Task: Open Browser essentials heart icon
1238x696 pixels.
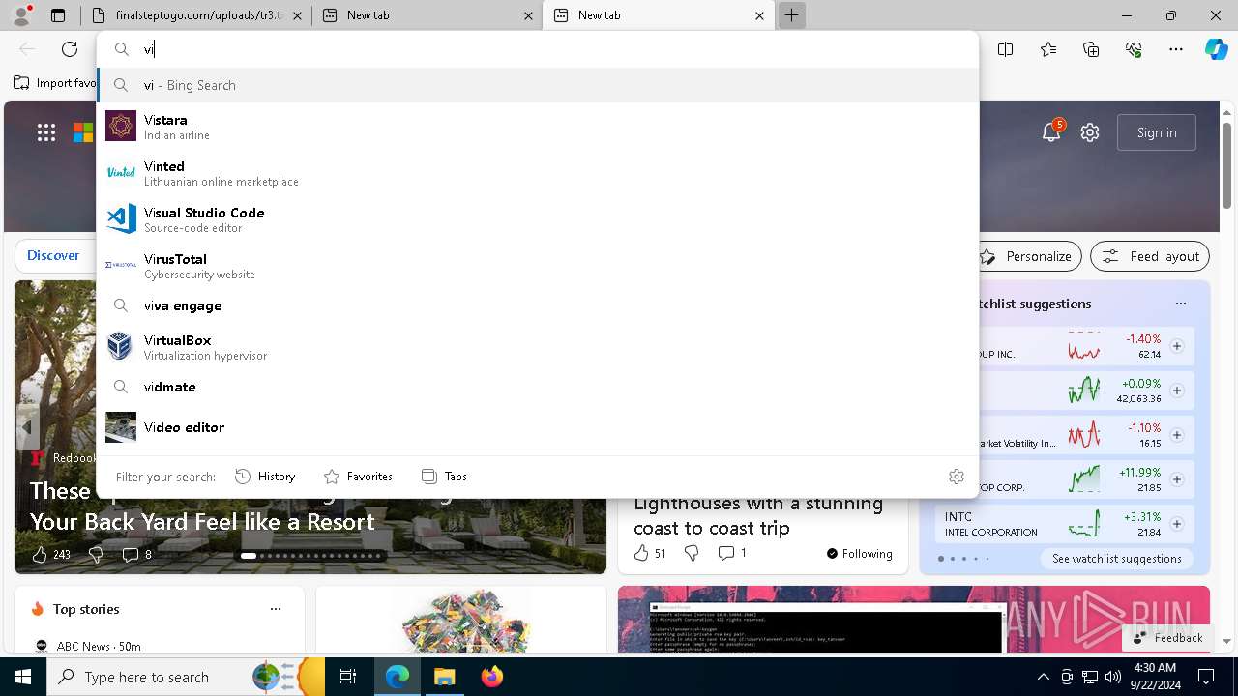Action: click(1134, 49)
